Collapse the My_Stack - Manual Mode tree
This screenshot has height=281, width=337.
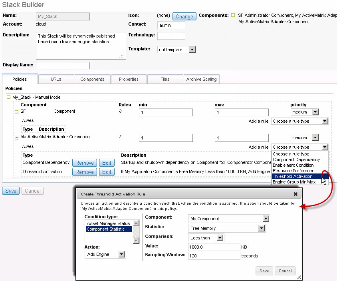pos(9,97)
